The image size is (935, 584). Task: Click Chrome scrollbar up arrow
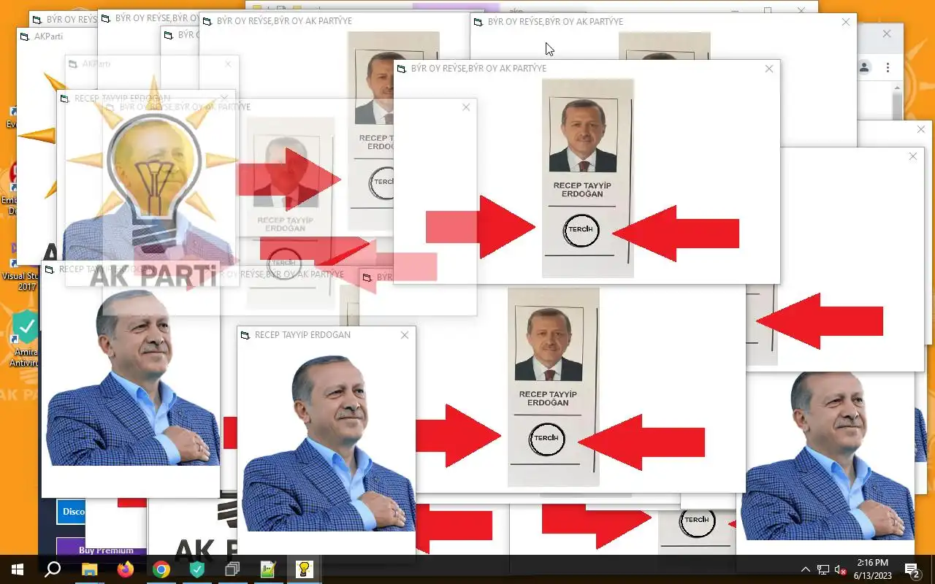898,88
